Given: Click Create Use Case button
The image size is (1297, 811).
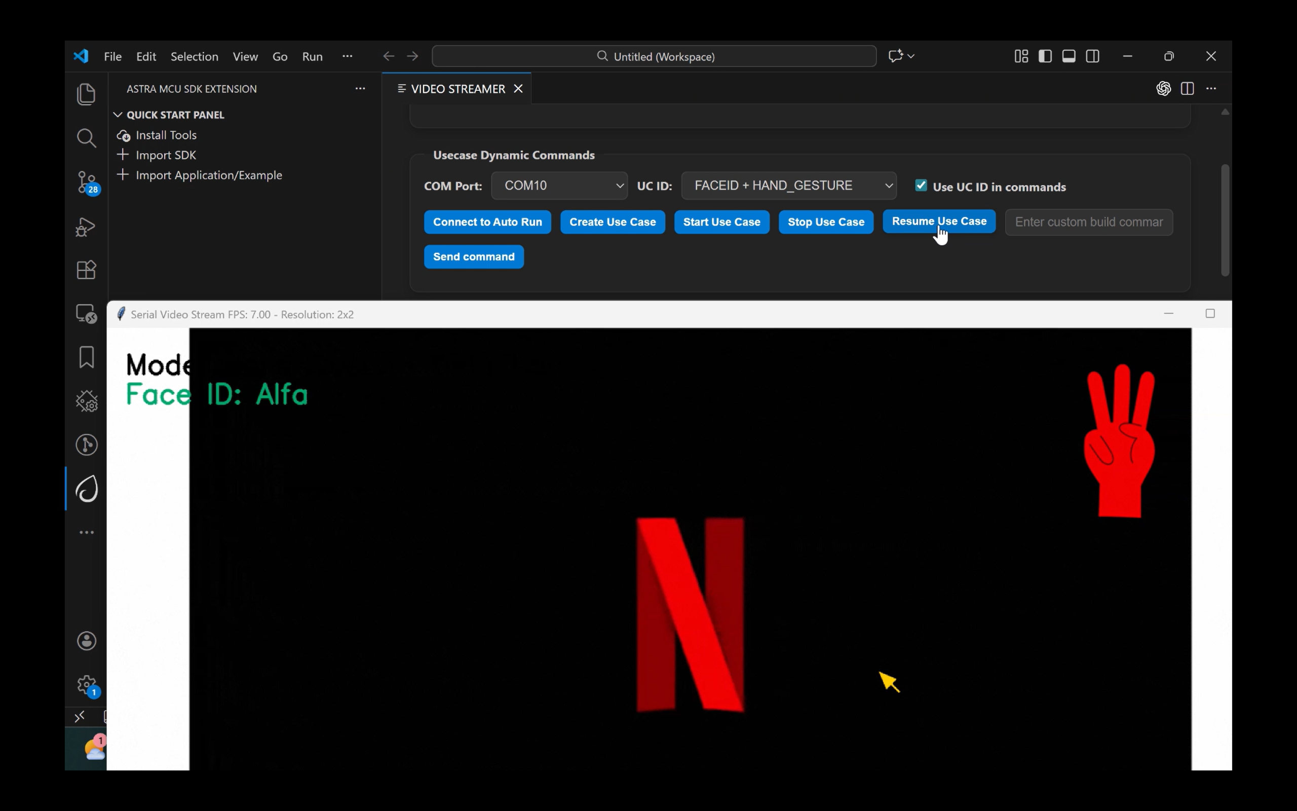Looking at the screenshot, I should pyautogui.click(x=613, y=222).
